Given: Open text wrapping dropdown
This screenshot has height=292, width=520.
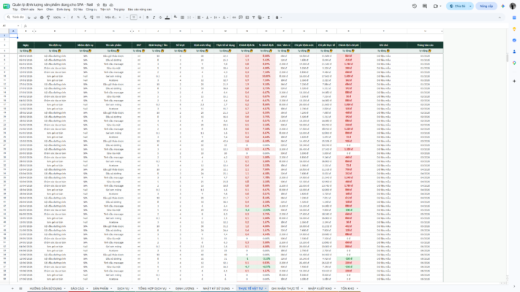Looking at the screenshot, I should pyautogui.click(x=216, y=18).
